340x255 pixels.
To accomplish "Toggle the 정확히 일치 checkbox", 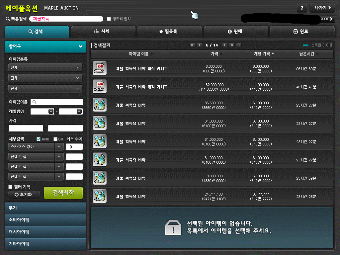I will [109, 19].
